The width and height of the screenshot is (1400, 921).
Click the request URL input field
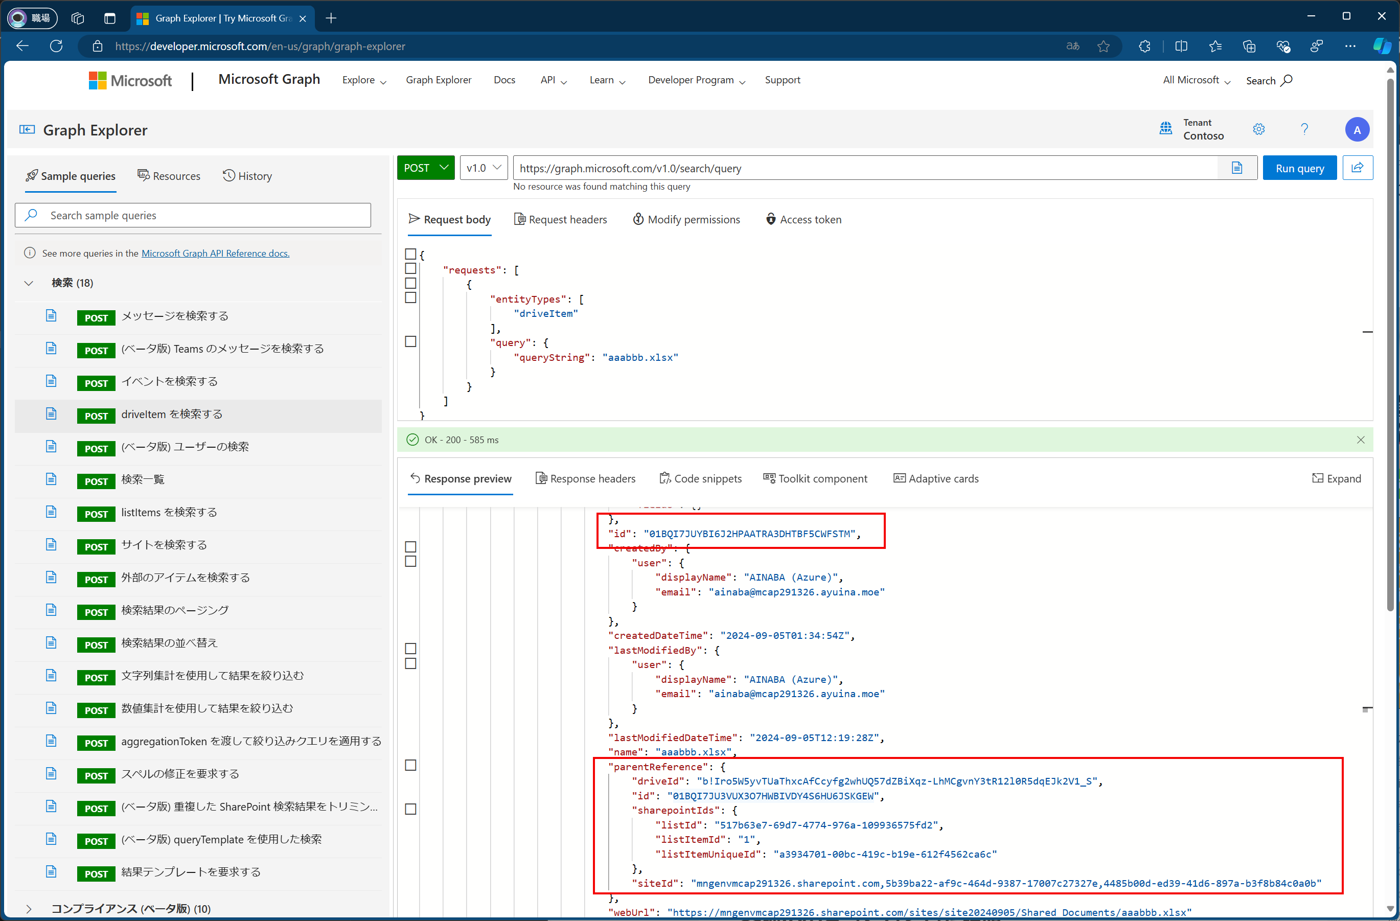pos(865,168)
